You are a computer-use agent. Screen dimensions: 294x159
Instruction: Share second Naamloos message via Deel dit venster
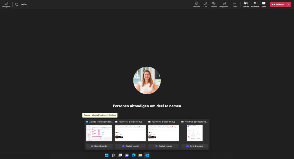[163, 146]
